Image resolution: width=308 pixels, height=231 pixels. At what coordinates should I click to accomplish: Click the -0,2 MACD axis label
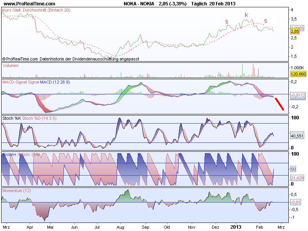[295, 107]
